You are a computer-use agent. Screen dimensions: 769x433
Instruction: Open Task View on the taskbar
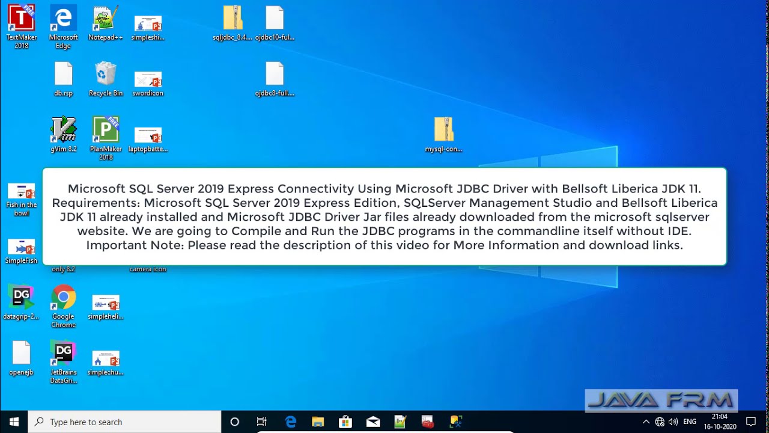coord(261,422)
